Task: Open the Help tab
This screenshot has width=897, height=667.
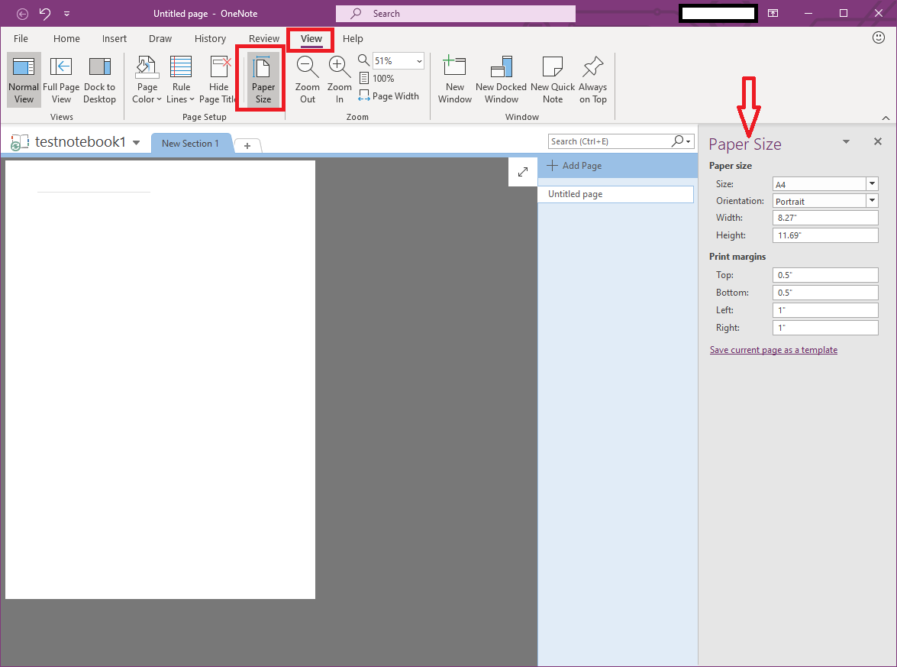Action: click(353, 38)
